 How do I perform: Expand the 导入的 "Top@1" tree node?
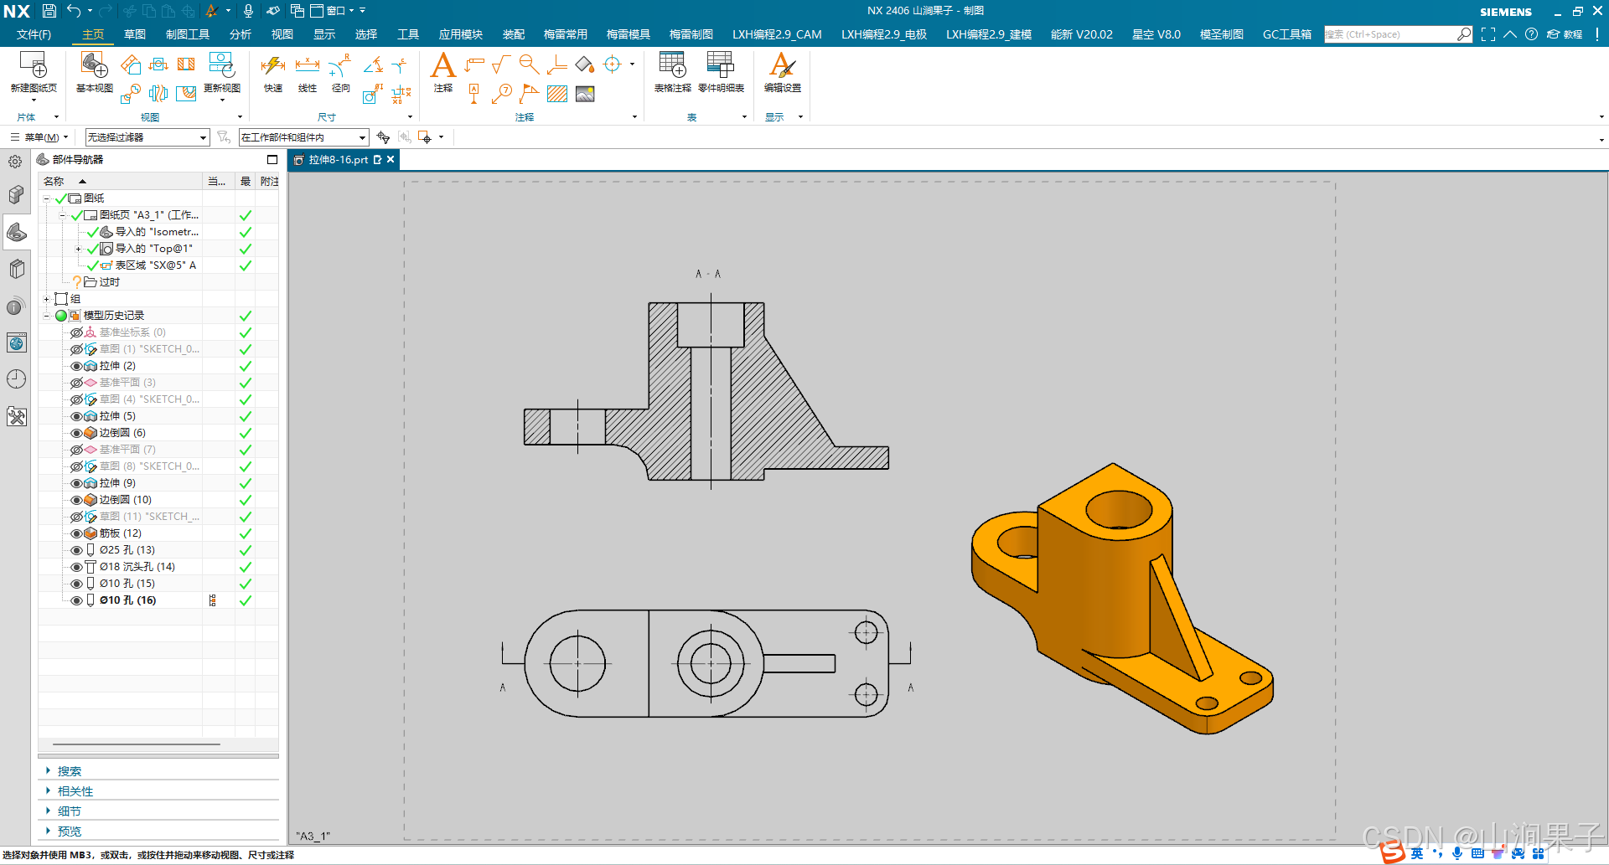79,249
